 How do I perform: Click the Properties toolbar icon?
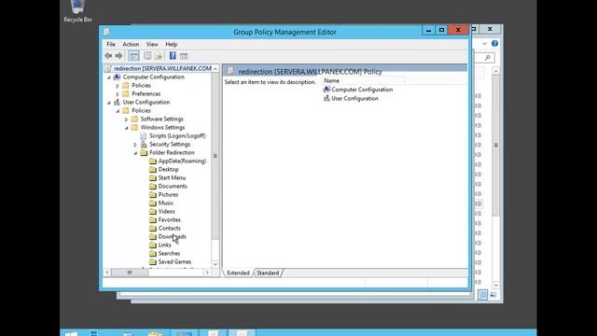147,56
